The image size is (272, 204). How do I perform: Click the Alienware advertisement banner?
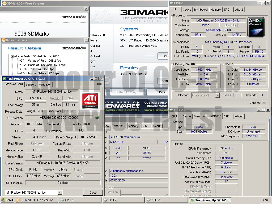pyautogui.click(x=136, y=106)
